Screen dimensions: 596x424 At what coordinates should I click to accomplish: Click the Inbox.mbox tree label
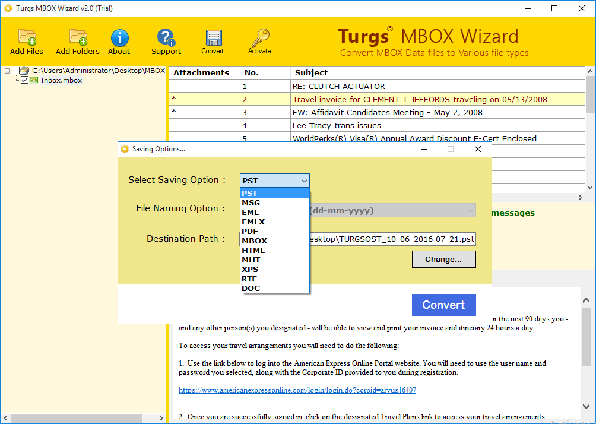pyautogui.click(x=61, y=80)
